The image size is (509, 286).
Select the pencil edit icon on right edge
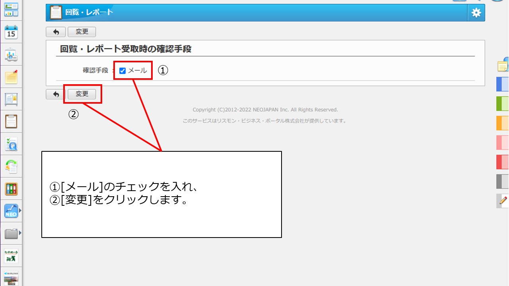tap(503, 201)
